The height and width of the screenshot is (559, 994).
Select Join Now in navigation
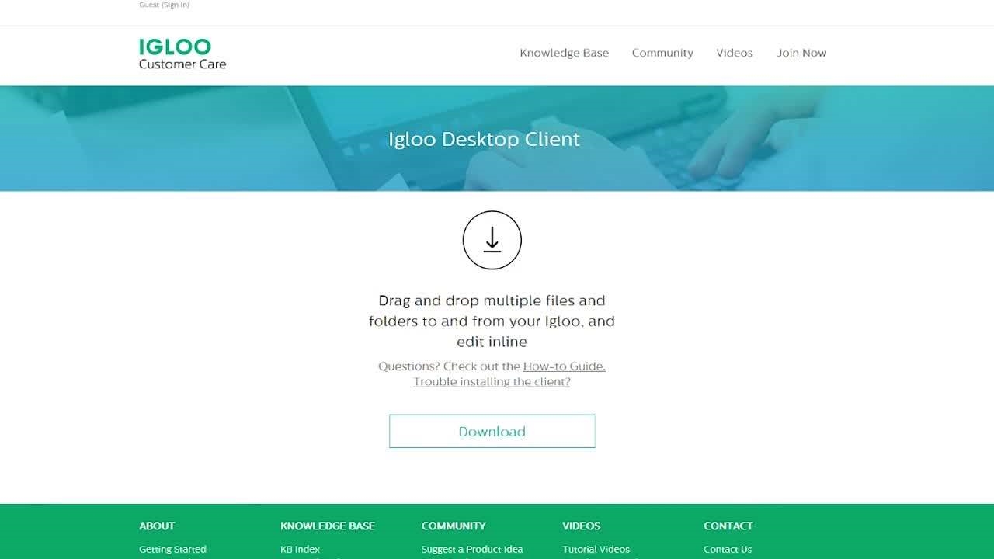pyautogui.click(x=801, y=53)
